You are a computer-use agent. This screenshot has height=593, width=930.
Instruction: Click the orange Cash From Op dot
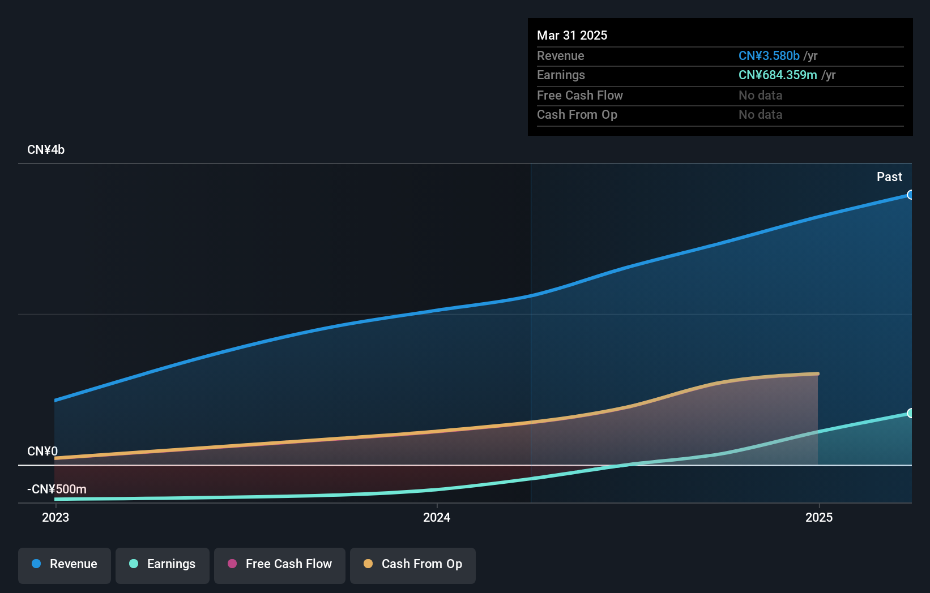(x=368, y=564)
